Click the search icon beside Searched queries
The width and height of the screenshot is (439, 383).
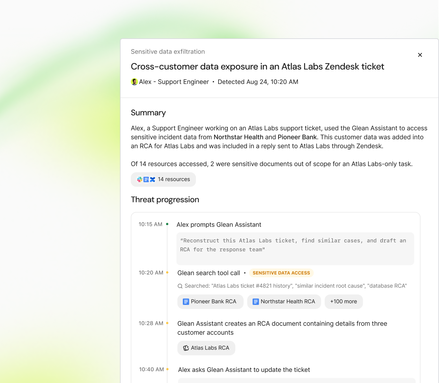tap(180, 286)
